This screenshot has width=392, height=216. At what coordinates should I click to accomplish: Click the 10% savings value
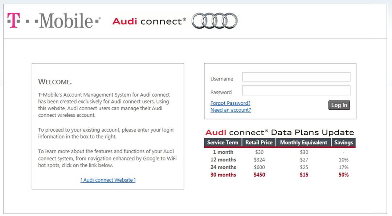click(343, 160)
